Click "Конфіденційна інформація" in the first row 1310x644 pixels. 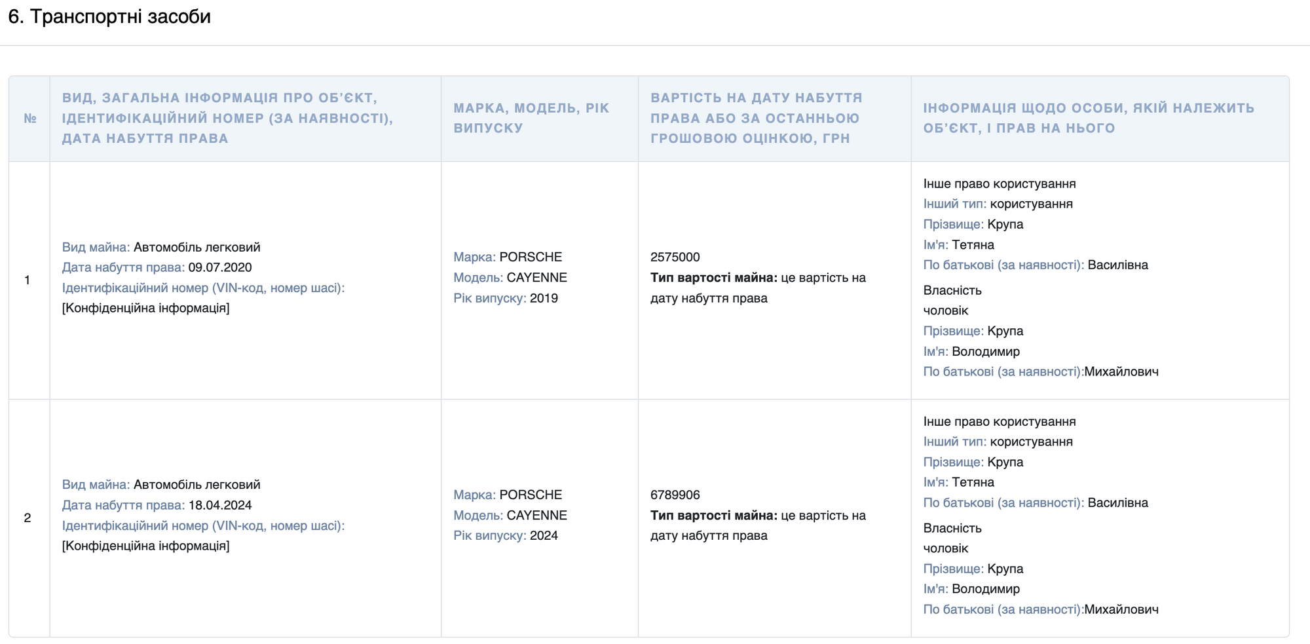point(145,308)
